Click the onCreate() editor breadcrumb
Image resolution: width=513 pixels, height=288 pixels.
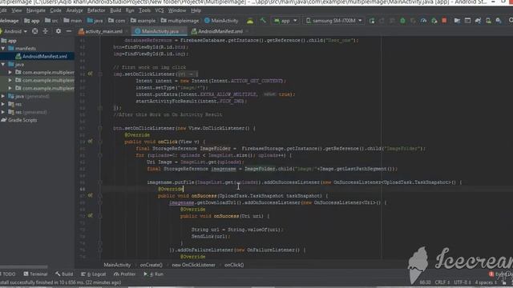click(x=151, y=265)
